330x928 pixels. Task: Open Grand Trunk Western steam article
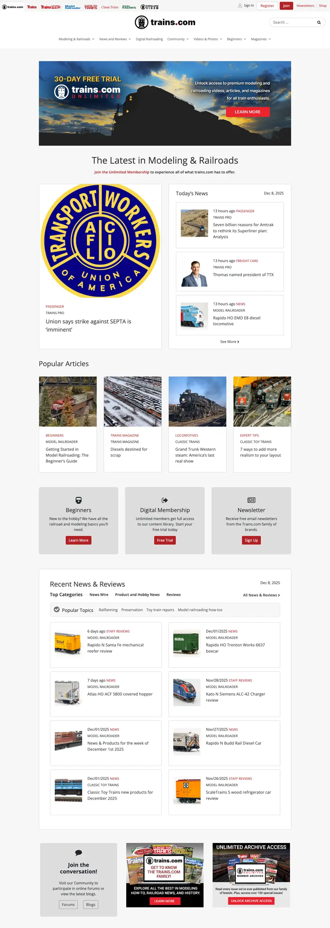[195, 455]
